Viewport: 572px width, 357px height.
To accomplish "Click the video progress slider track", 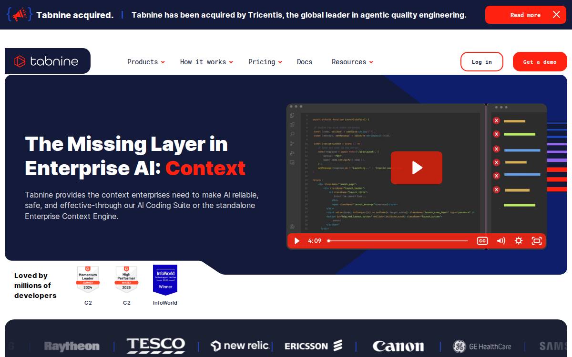I will coord(398,241).
